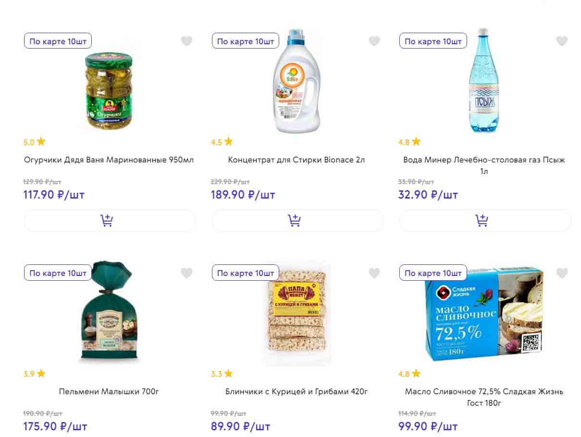
Task: Click the 5.0 star rating on pickles
Action: [x=34, y=142]
